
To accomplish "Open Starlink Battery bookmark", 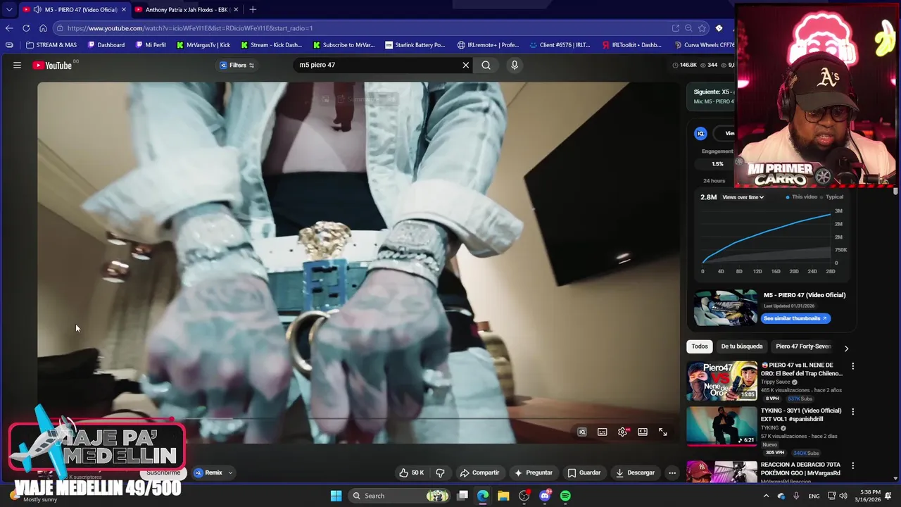I will point(415,45).
